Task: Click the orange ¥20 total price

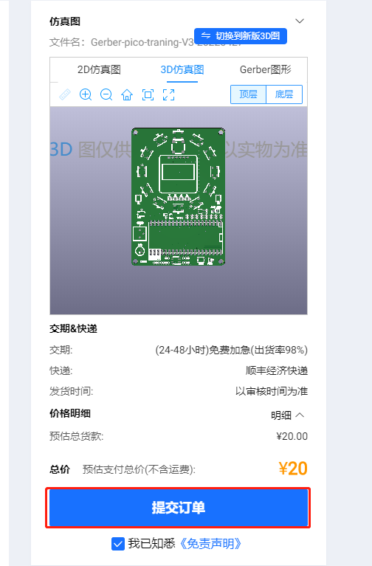Action: [293, 469]
